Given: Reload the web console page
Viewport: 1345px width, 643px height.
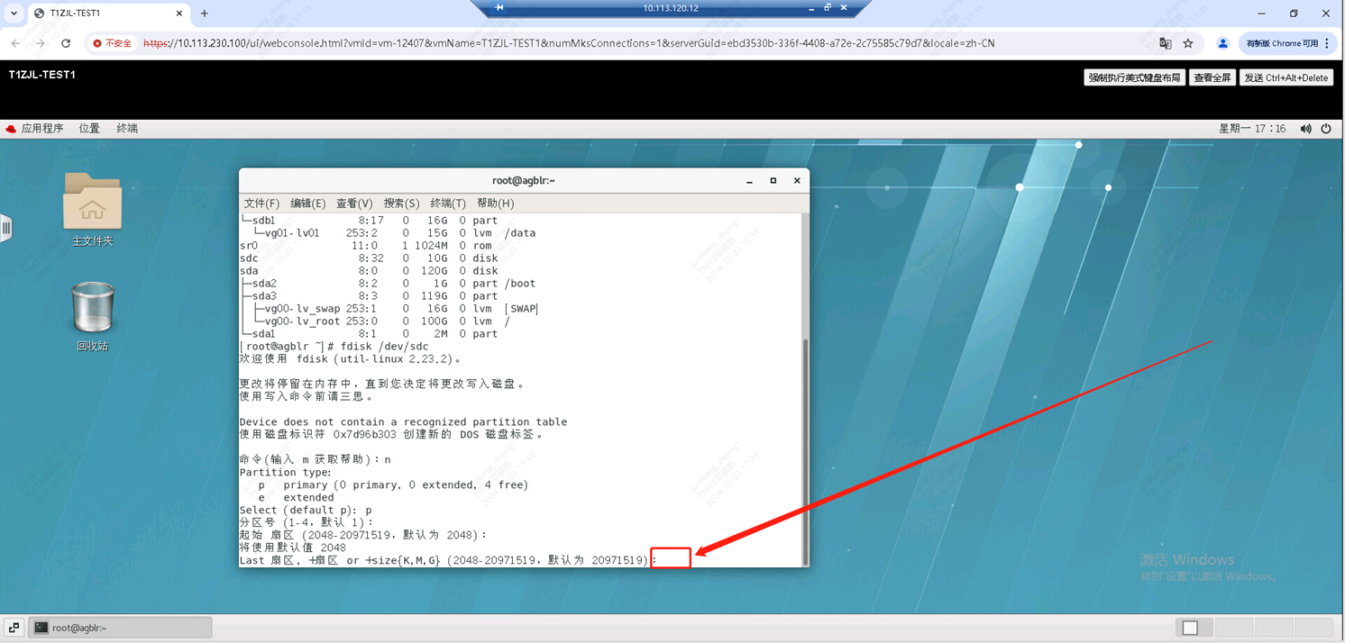Looking at the screenshot, I should [66, 43].
